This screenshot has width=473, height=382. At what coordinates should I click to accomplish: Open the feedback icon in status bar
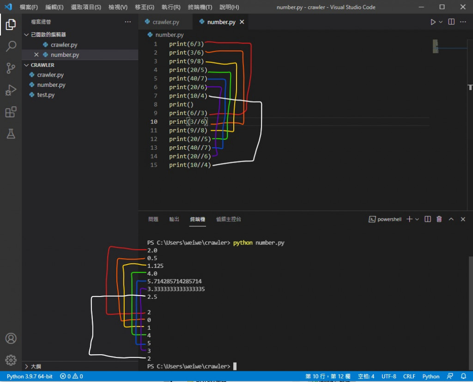pyautogui.click(x=450, y=376)
